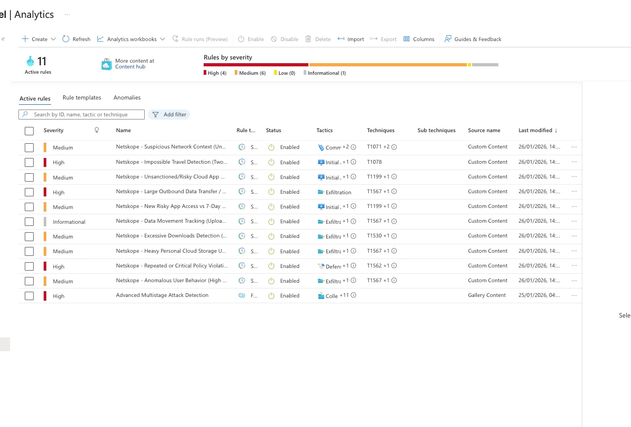Click the ellipsis next to Analytics title
631x427 pixels.
point(67,15)
